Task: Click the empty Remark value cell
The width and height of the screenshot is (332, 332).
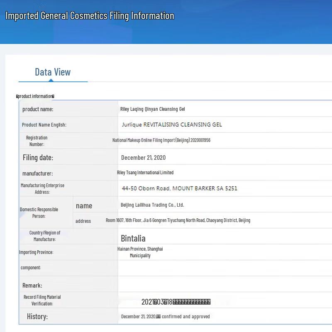Action: [224, 286]
